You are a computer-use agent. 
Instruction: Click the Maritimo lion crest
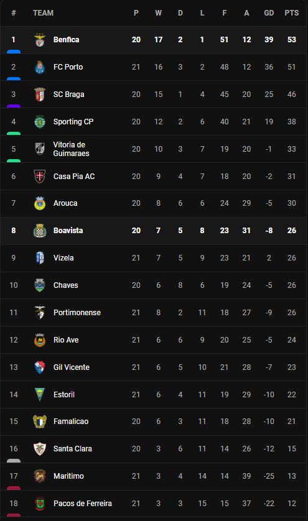point(40,476)
